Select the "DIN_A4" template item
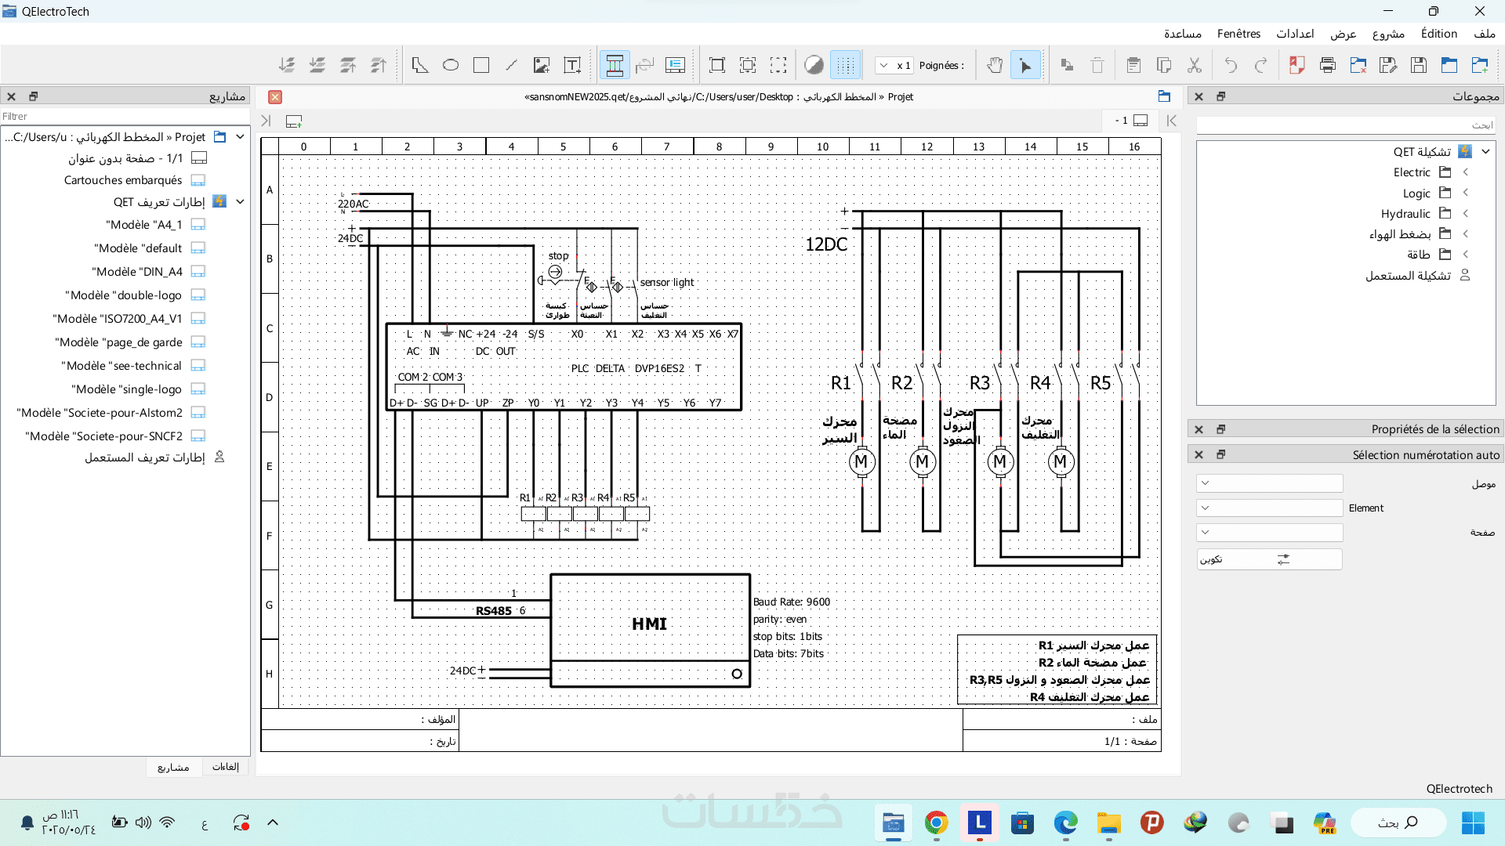 point(138,272)
